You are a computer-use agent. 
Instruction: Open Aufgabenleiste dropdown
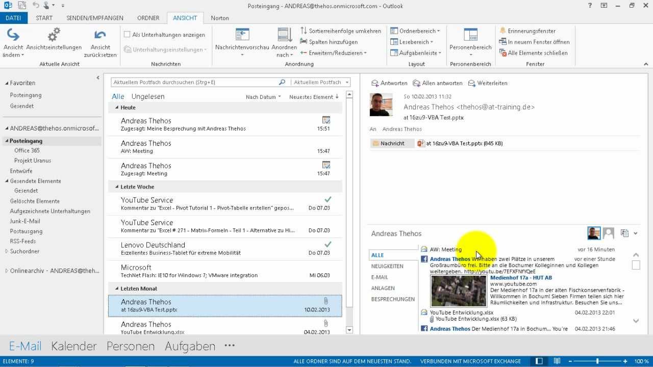tap(416, 53)
